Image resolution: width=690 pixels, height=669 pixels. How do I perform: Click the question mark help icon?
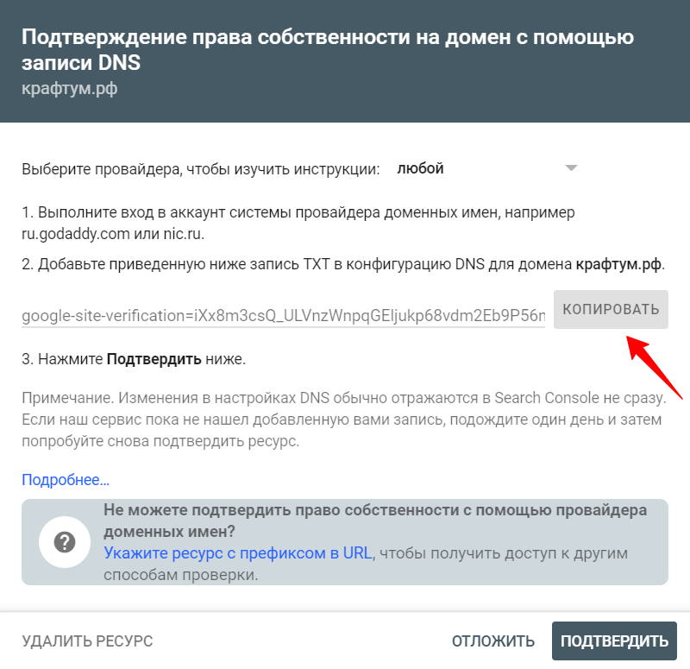tap(65, 542)
